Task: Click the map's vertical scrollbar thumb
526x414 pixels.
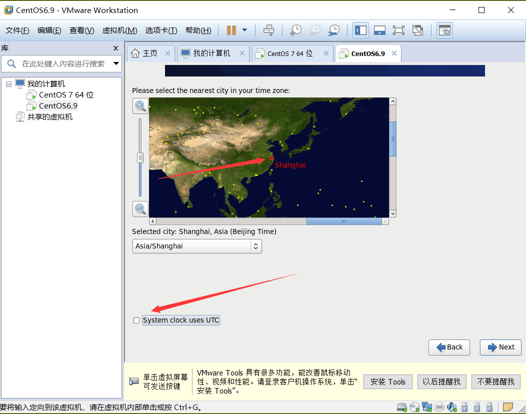Action: [393, 139]
